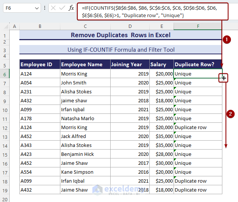Click the 'Employee ID' header cell
Image resolution: width=238 pixels, height=202 pixels.
(40, 64)
